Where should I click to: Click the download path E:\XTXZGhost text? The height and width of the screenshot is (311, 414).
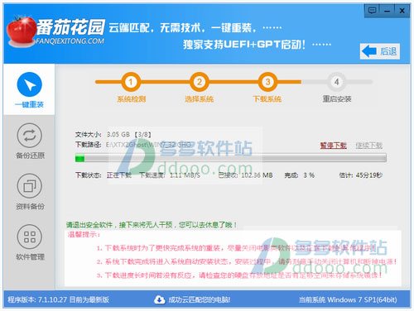(x=148, y=145)
